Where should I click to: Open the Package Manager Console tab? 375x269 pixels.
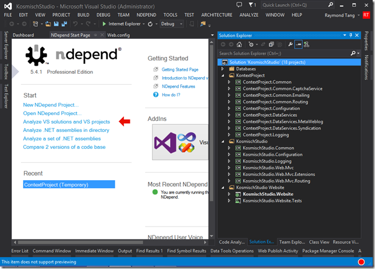point(328,251)
